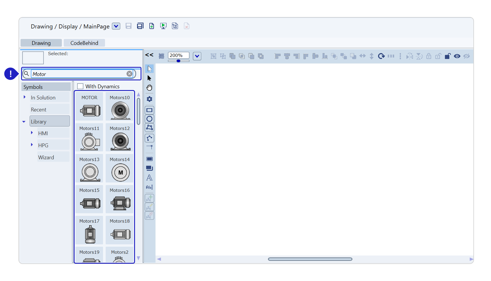Click the zoom slider handle
The image size is (491, 281).
coord(178,61)
